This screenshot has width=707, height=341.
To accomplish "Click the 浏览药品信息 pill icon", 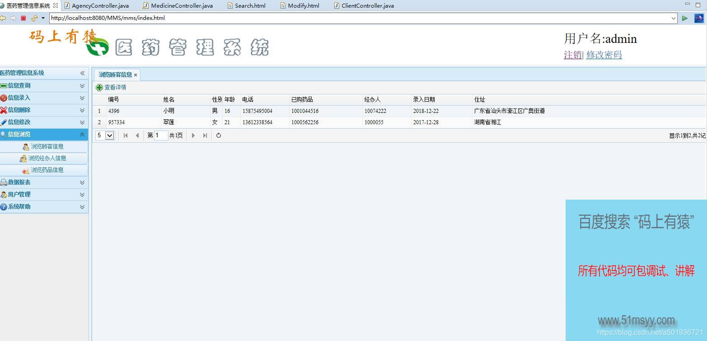I will click(26, 170).
